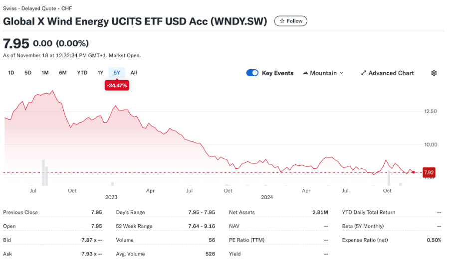Click the Expense Ratio value 0.50%

click(x=434, y=240)
